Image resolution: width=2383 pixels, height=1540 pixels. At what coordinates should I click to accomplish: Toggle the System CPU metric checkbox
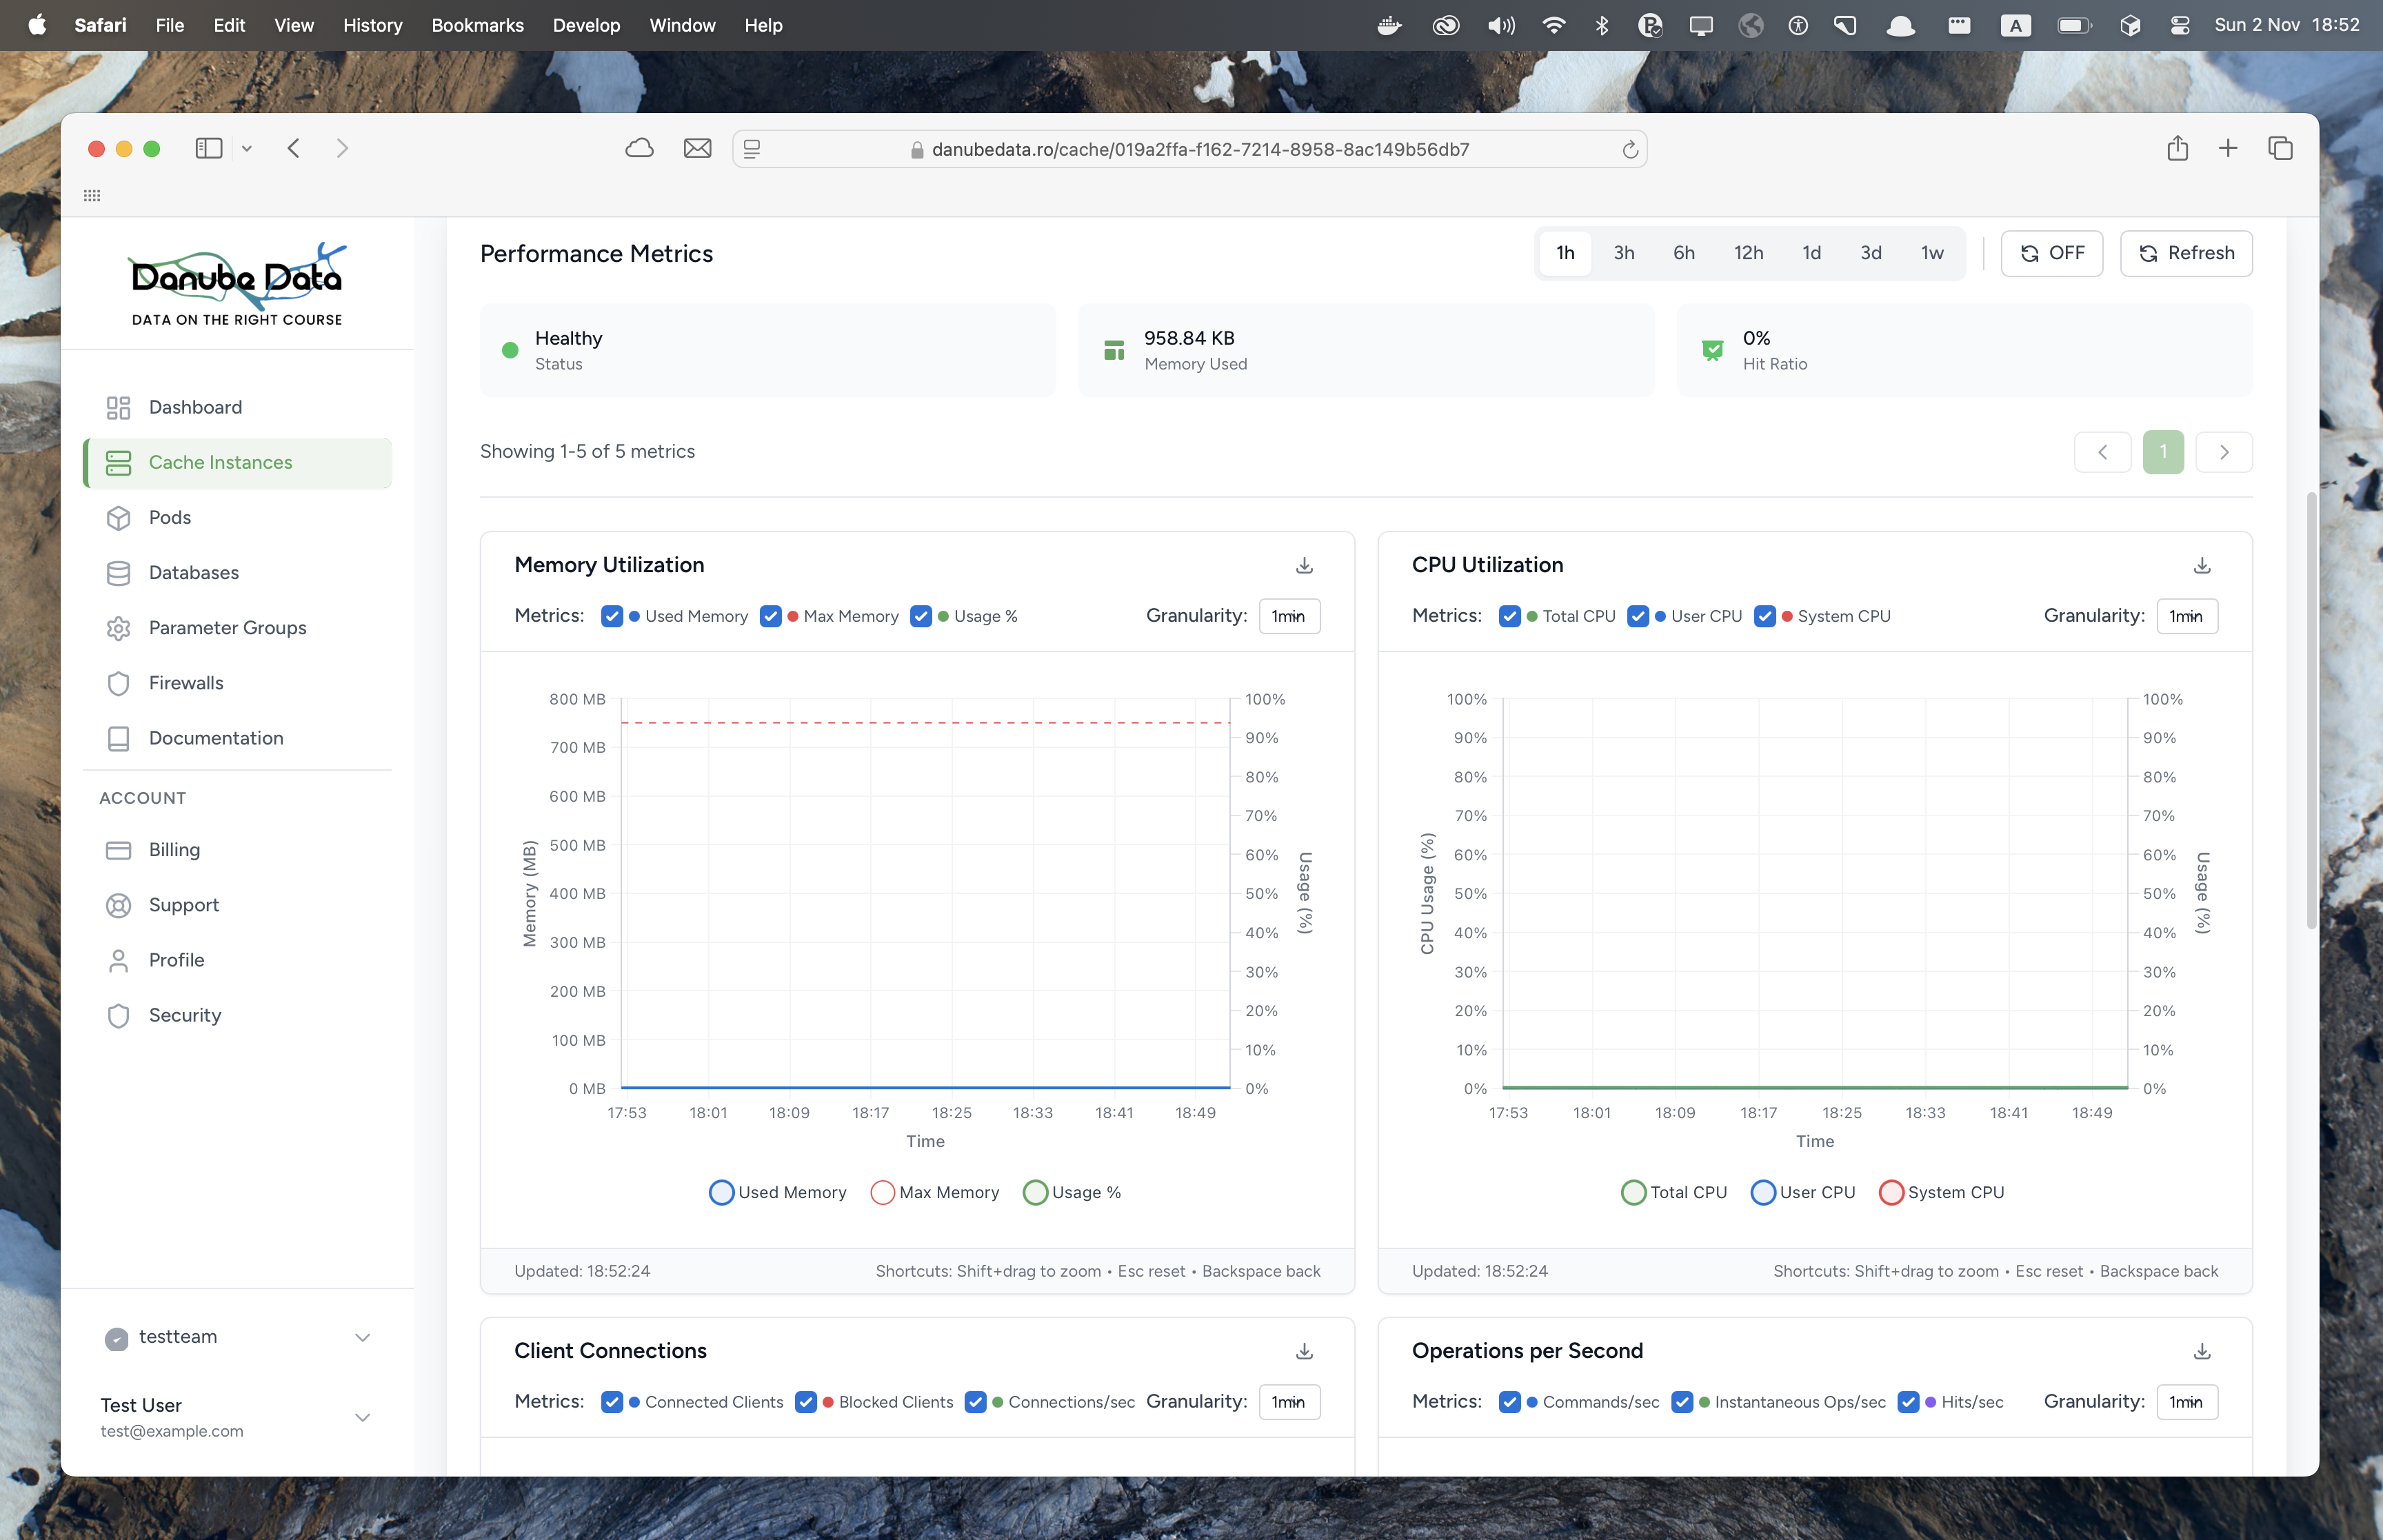pyautogui.click(x=1764, y=616)
